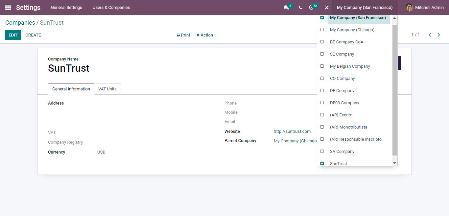The height and width of the screenshot is (216, 449).
Task: Click the phone call icon
Action: pos(300,8)
